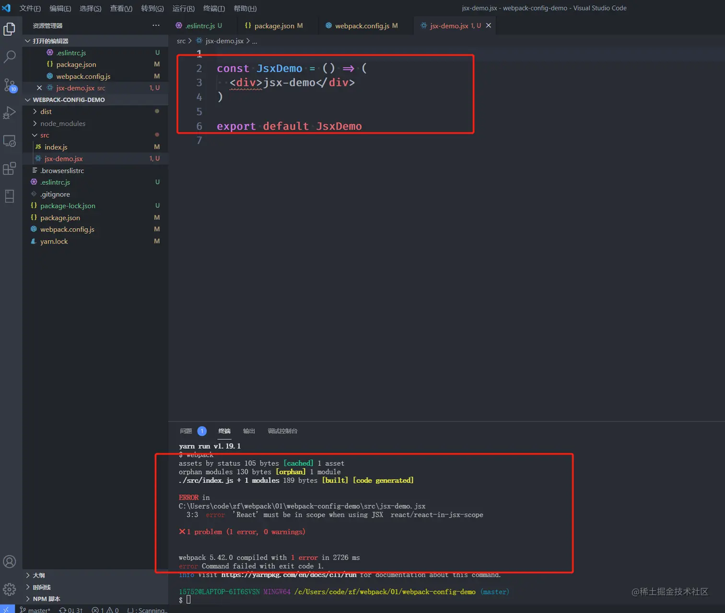
Task: Expand the 大纲 outline section
Action: click(95, 575)
